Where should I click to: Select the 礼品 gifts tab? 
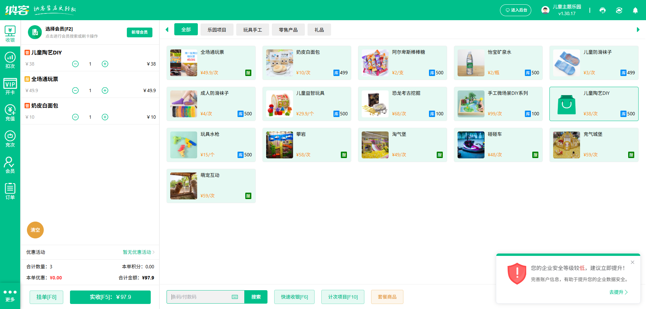pos(319,30)
